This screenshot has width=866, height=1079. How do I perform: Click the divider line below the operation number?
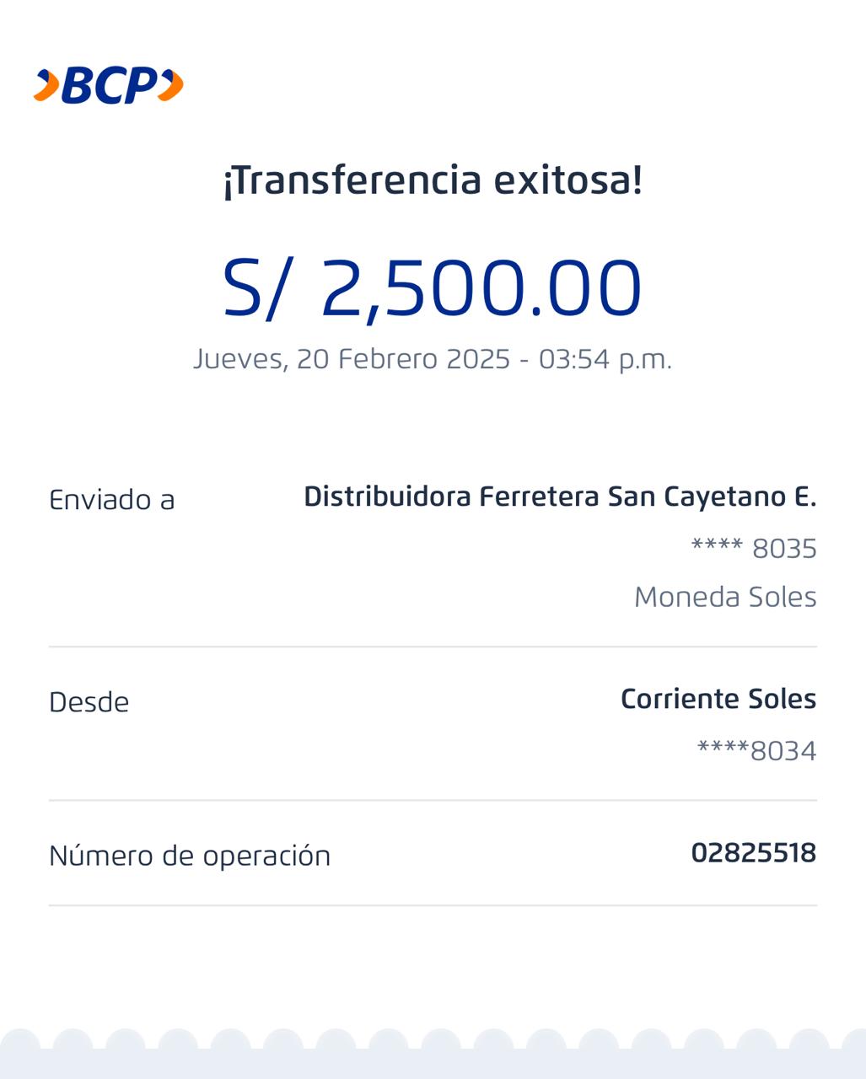pos(433,905)
